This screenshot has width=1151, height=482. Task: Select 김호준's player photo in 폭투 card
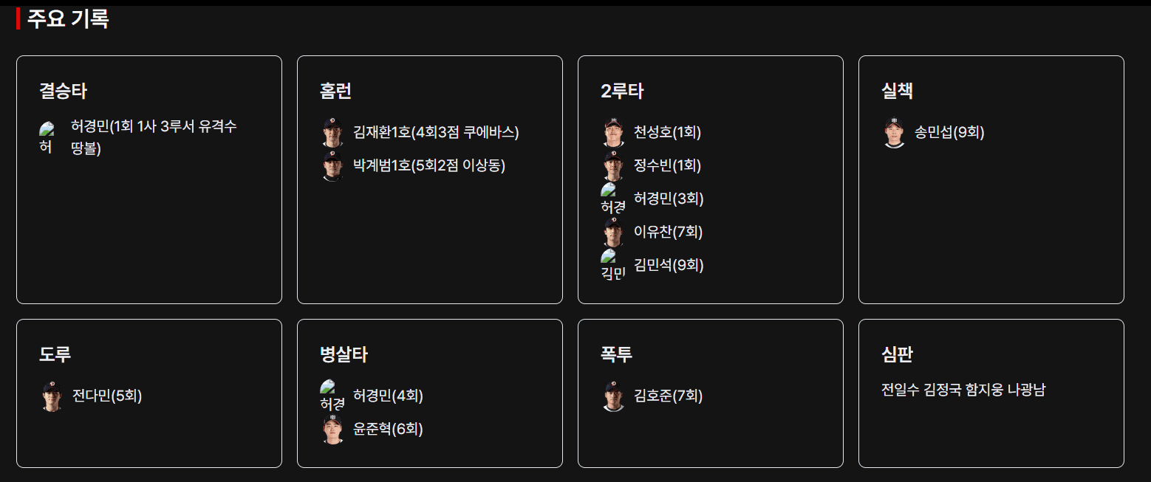(x=613, y=396)
